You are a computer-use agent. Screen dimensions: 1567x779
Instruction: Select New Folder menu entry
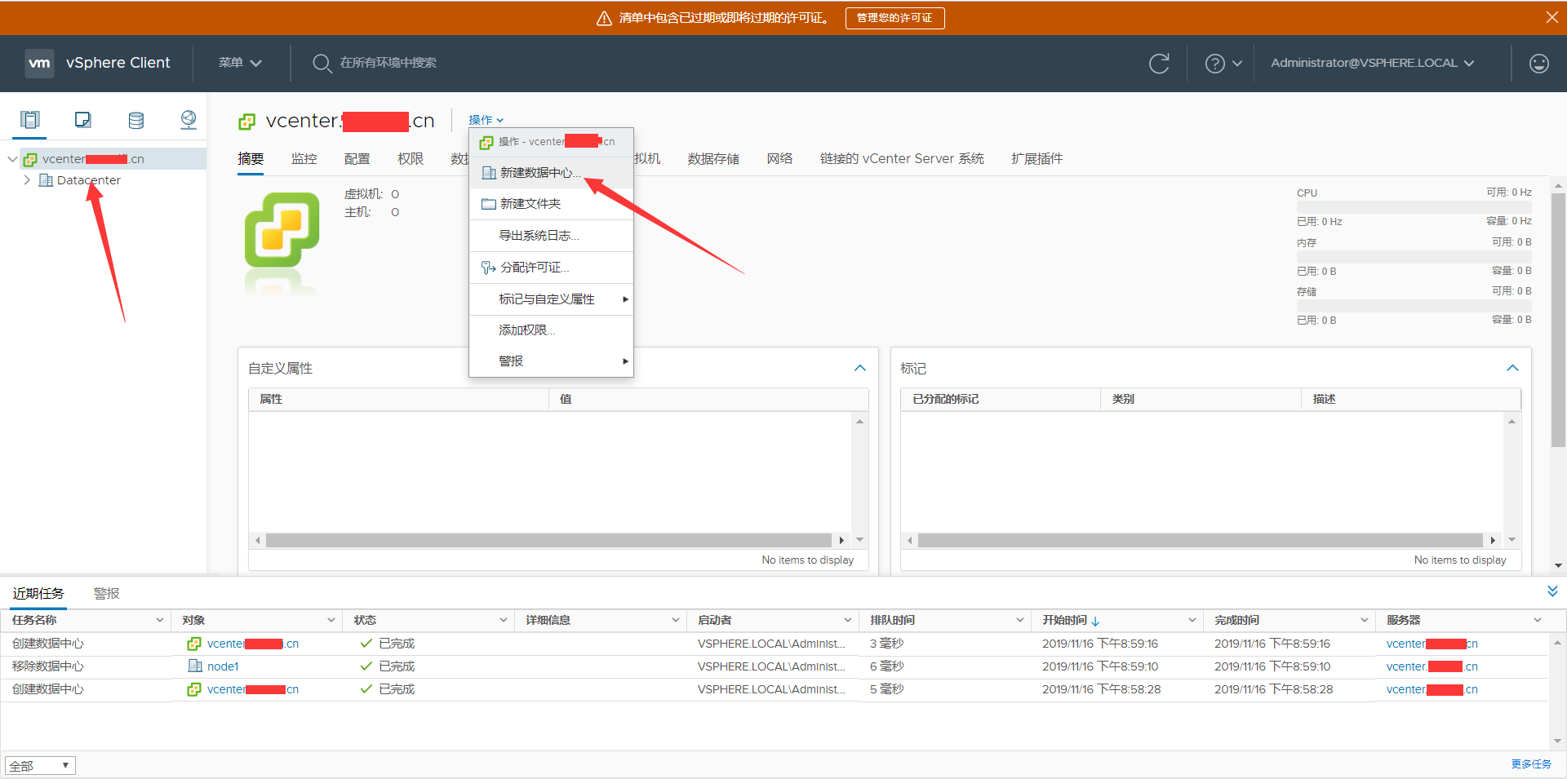[551, 204]
